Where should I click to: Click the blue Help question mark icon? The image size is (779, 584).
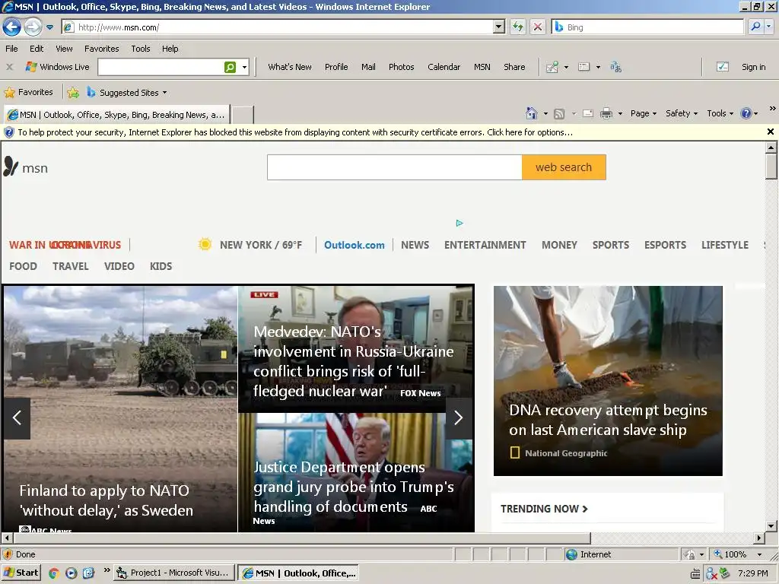point(746,114)
